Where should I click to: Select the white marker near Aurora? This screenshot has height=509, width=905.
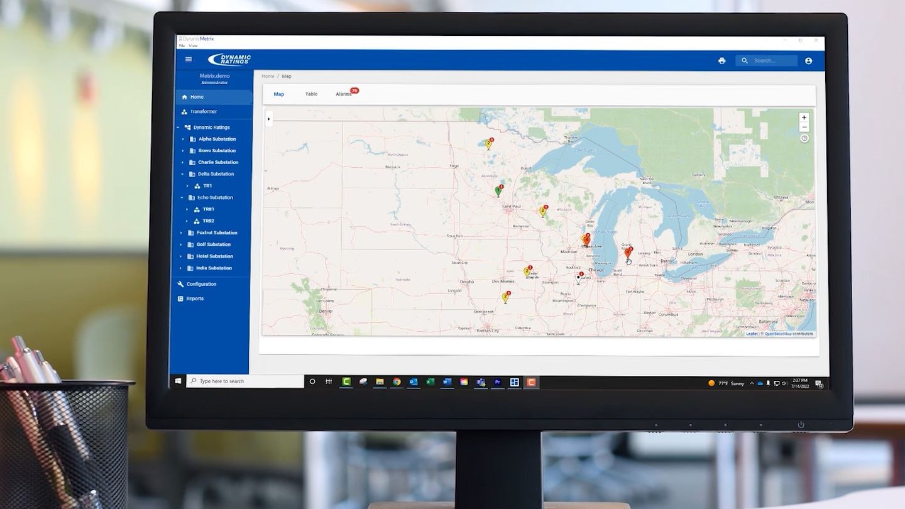[579, 278]
